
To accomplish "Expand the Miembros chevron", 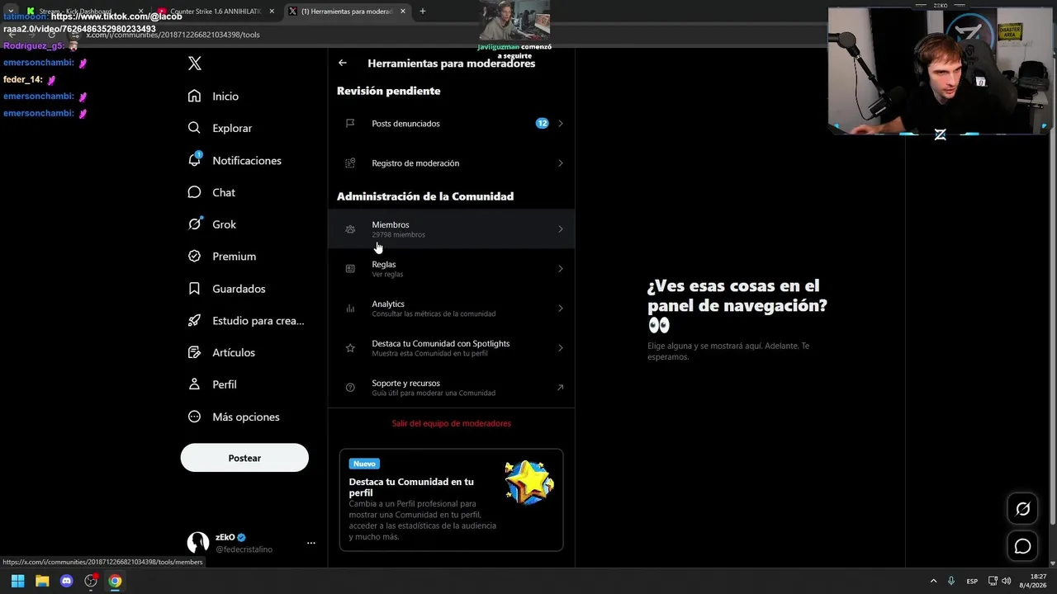I will coord(561,229).
